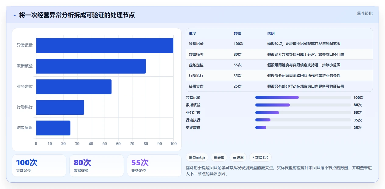Click the 说明 column header
Image resolution: width=385 pixels, height=189 pixels.
[271, 33]
